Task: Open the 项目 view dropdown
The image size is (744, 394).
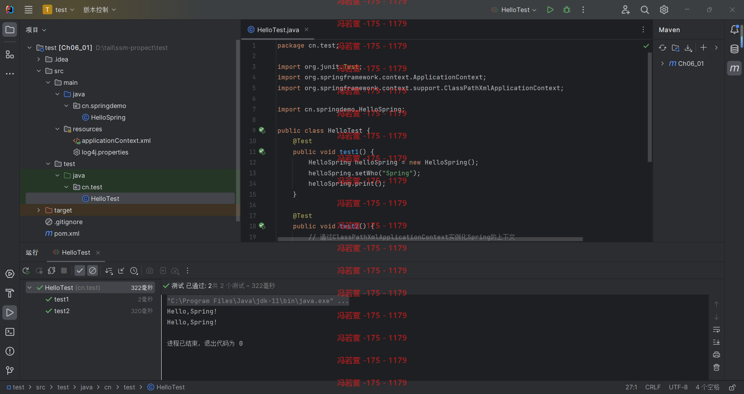Action: click(36, 30)
